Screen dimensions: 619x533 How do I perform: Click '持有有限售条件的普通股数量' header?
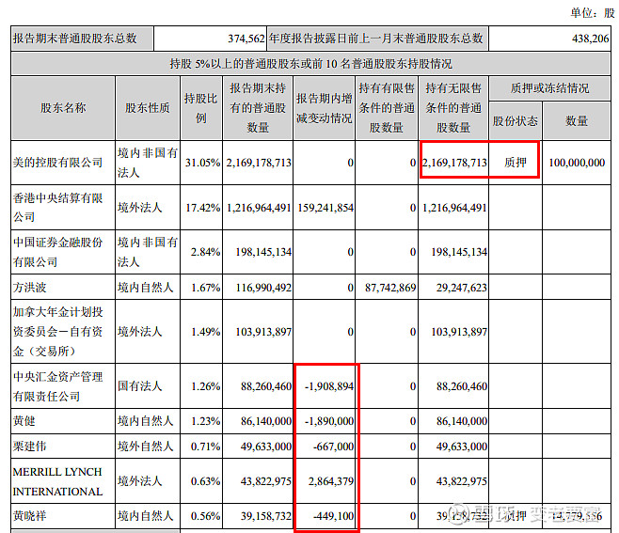click(387, 108)
